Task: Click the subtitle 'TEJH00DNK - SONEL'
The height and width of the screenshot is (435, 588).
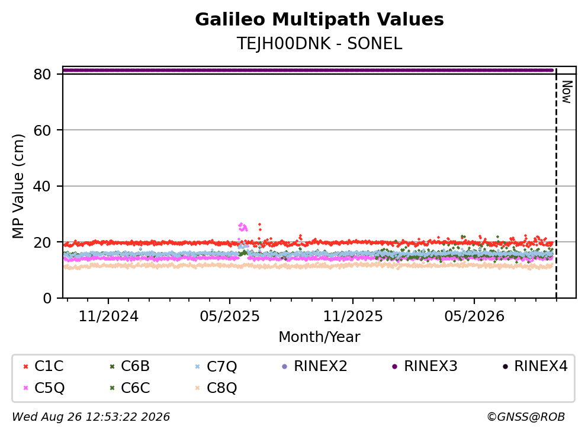Action: pos(319,44)
